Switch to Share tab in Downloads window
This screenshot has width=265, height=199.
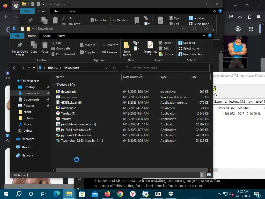(x=47, y=36)
